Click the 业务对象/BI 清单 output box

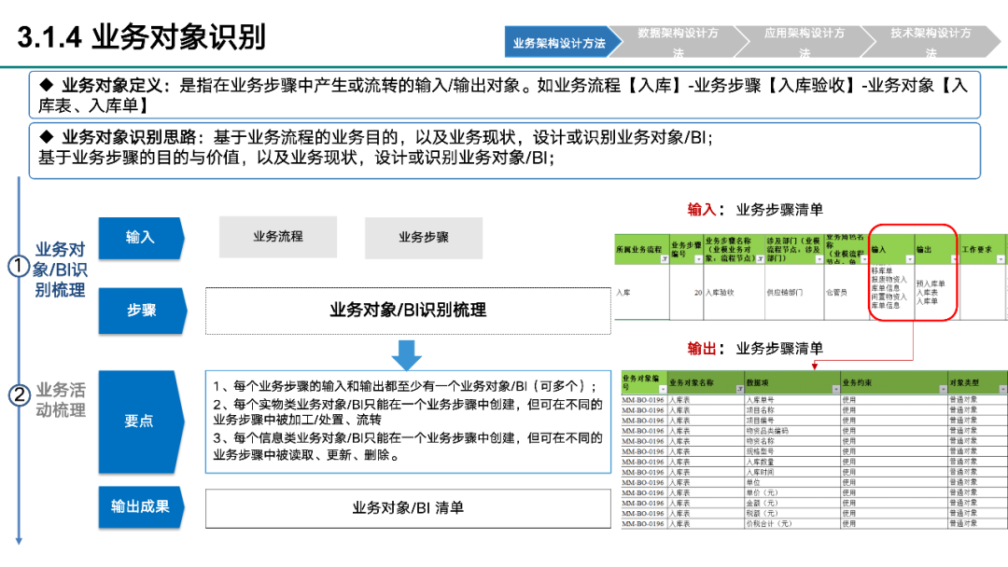click(408, 508)
